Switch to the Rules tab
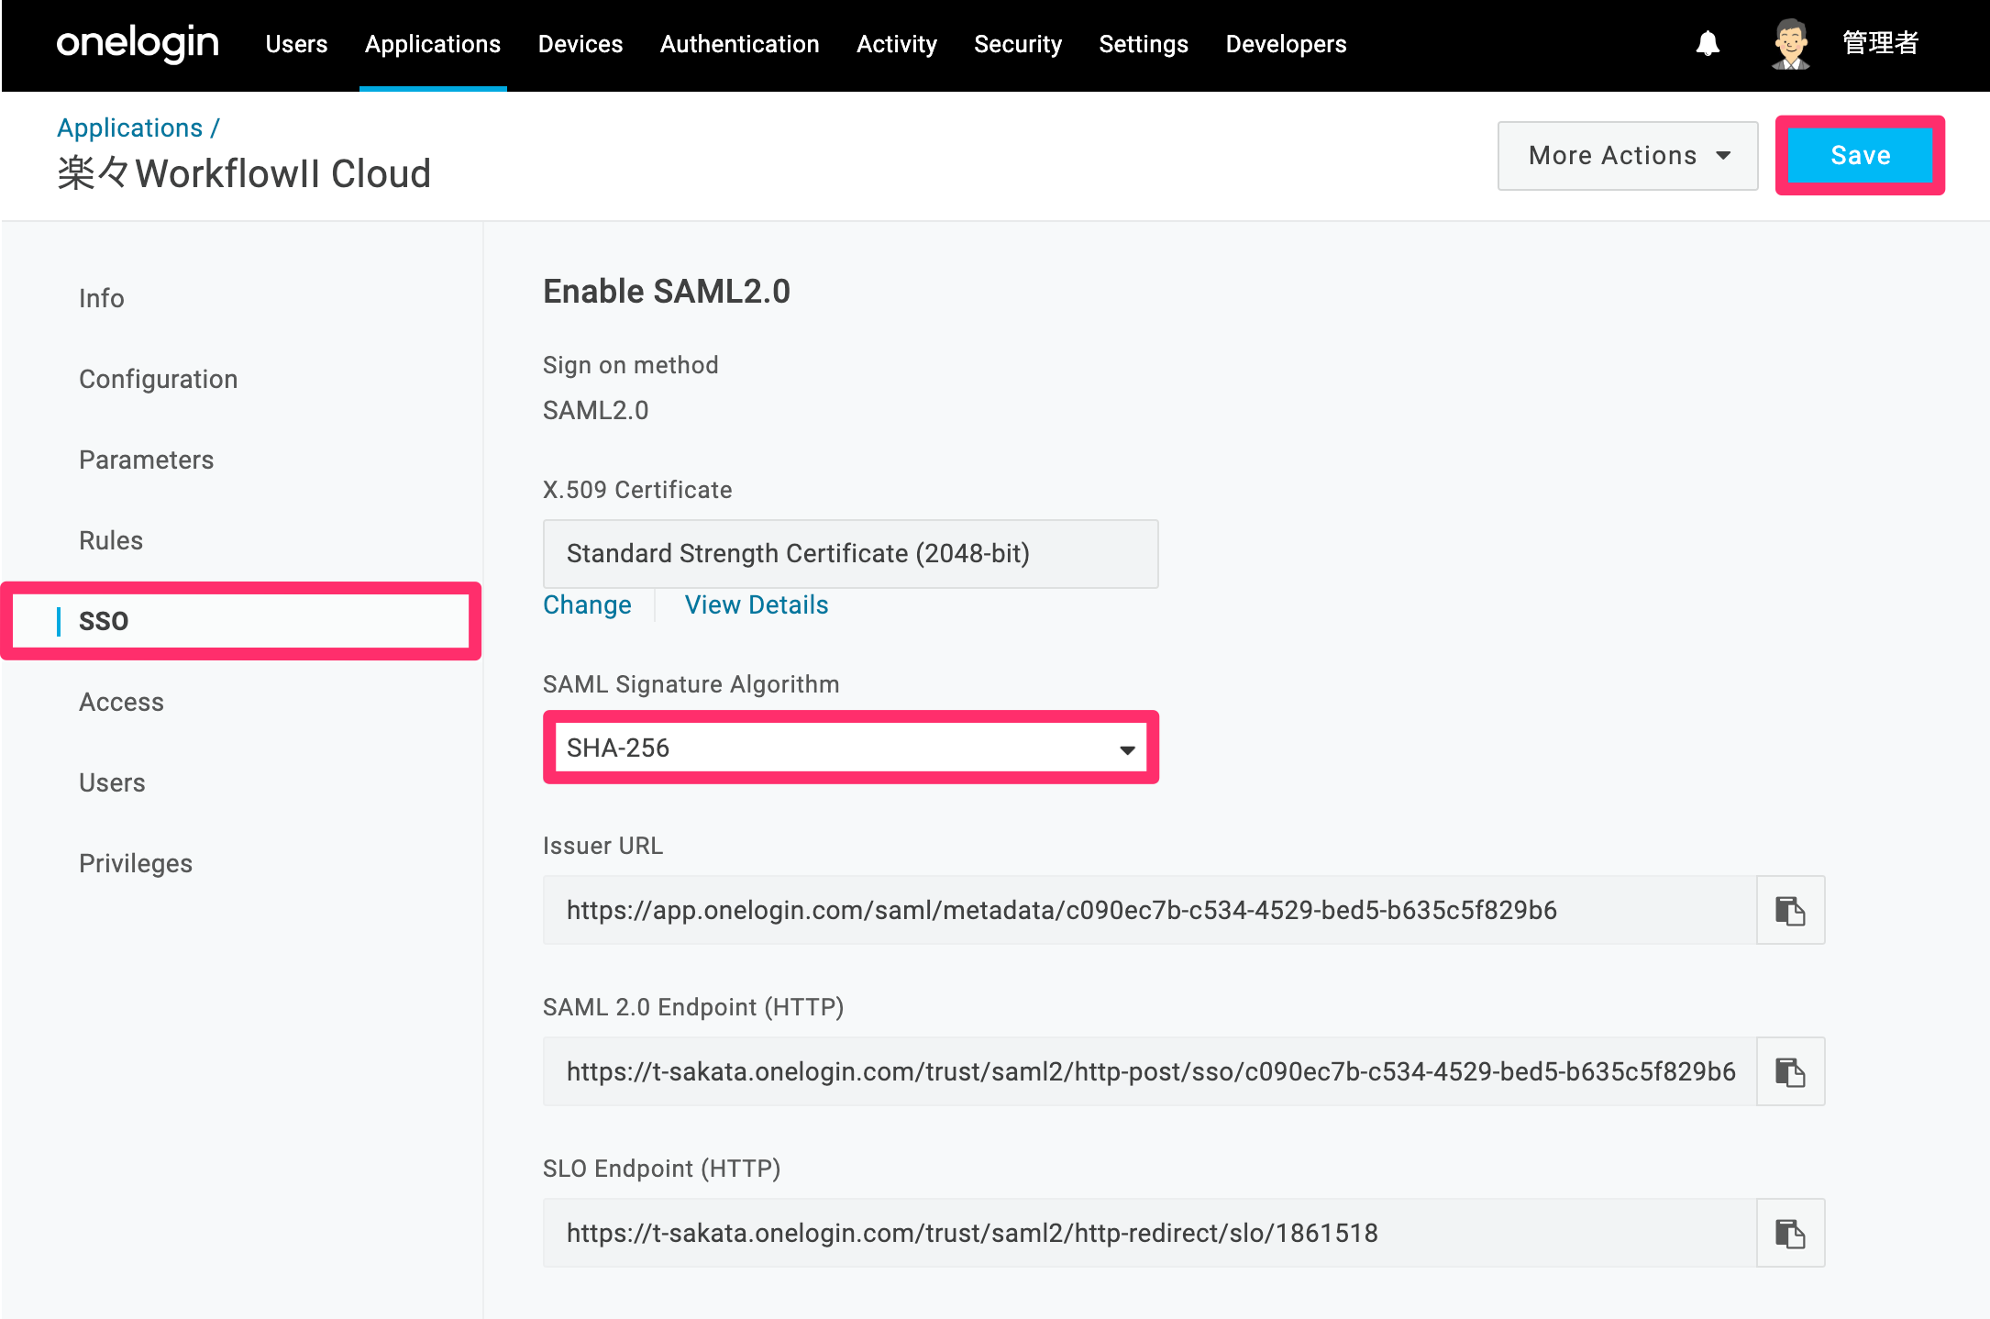 click(111, 540)
